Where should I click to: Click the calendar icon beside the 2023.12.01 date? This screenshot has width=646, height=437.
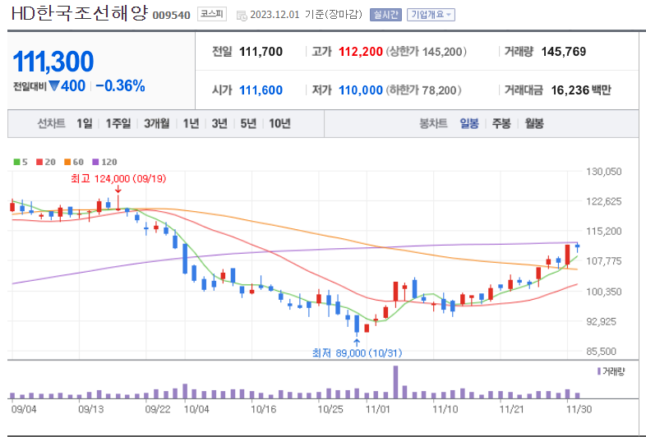pyautogui.click(x=241, y=15)
